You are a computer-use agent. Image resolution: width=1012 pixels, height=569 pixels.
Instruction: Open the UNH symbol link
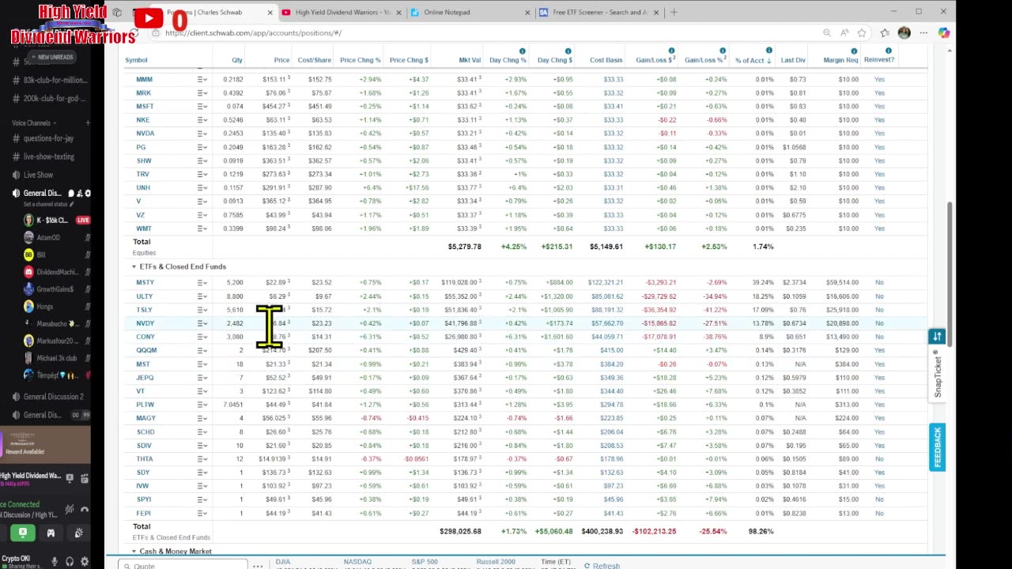click(143, 188)
